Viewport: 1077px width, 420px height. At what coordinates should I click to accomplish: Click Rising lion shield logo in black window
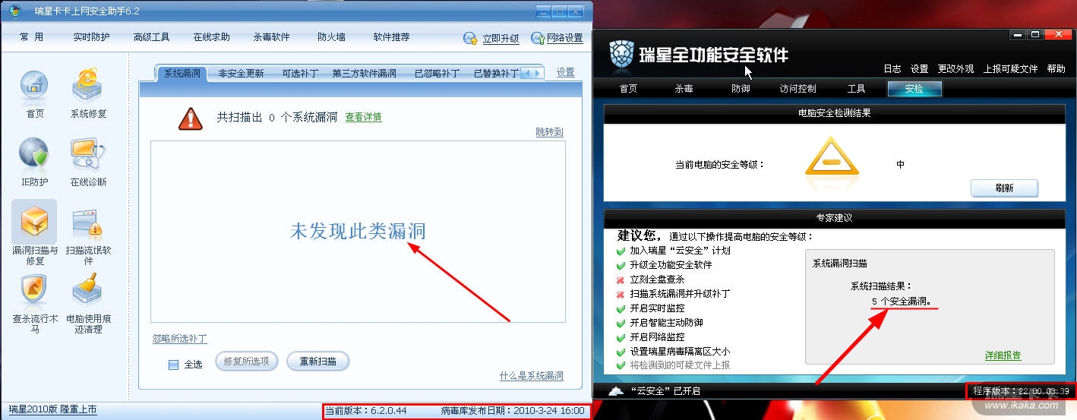tap(622, 54)
